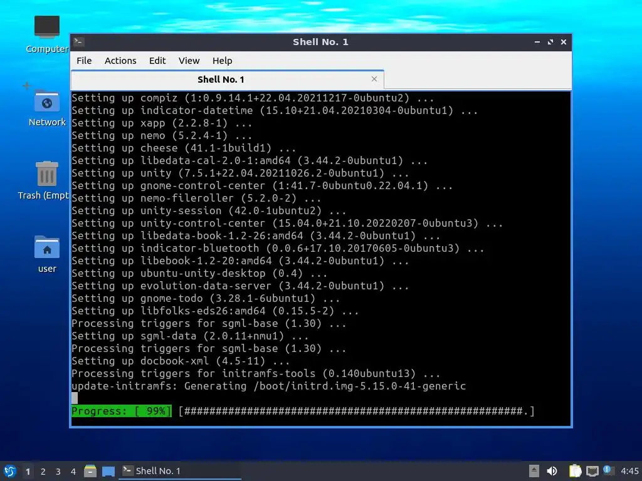Image resolution: width=642 pixels, height=481 pixels.
Task: Open the File menu
Action: pyautogui.click(x=84, y=61)
